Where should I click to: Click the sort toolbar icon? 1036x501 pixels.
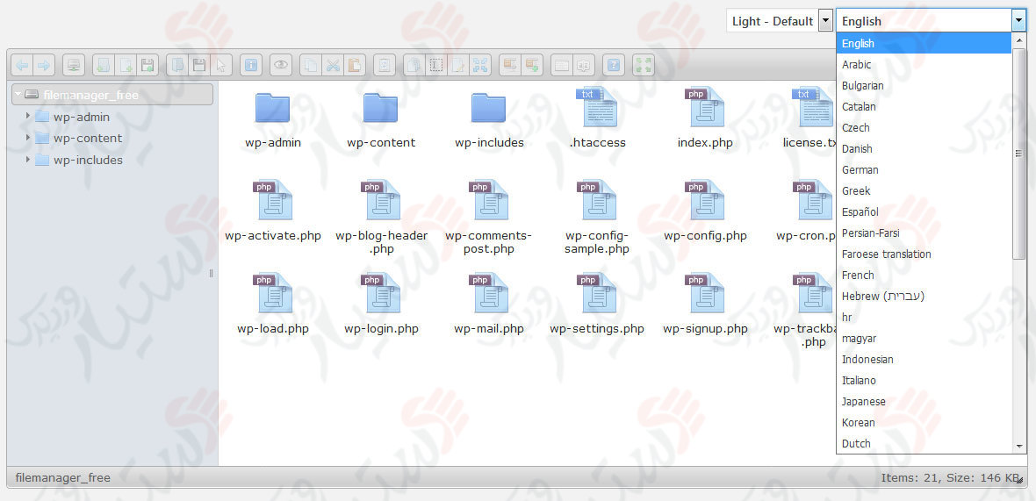click(x=584, y=65)
